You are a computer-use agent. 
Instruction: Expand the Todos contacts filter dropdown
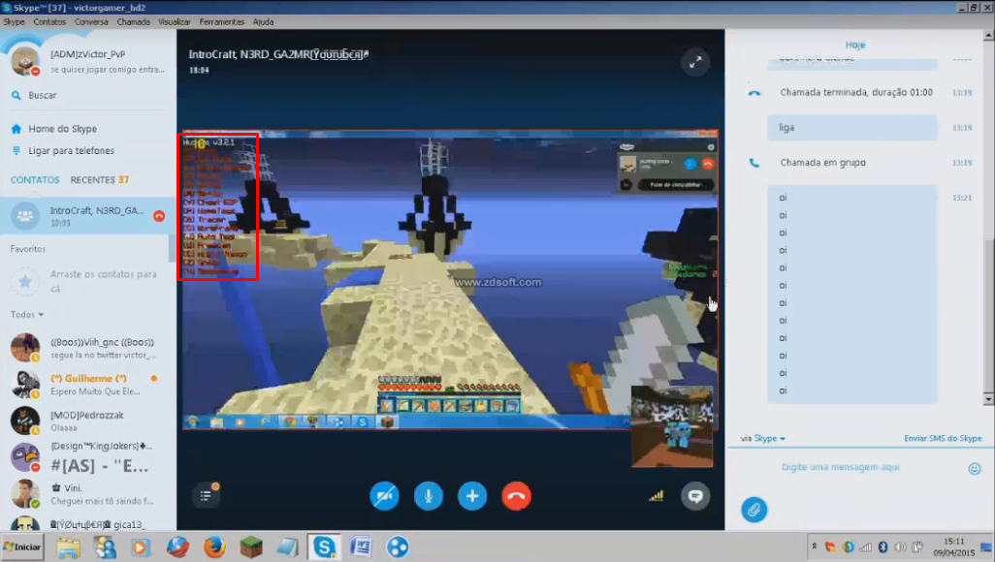click(x=26, y=315)
